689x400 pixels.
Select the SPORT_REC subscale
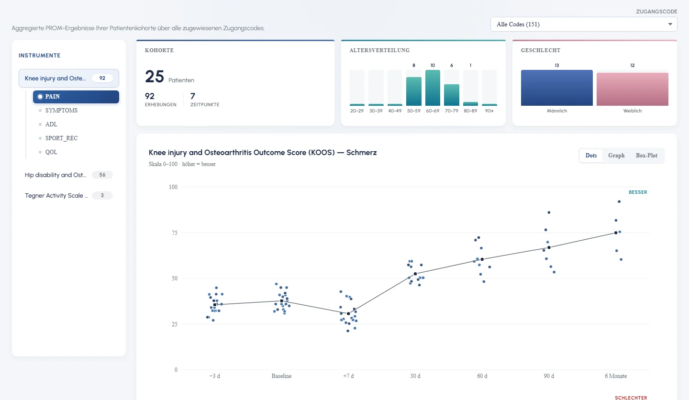(x=61, y=138)
